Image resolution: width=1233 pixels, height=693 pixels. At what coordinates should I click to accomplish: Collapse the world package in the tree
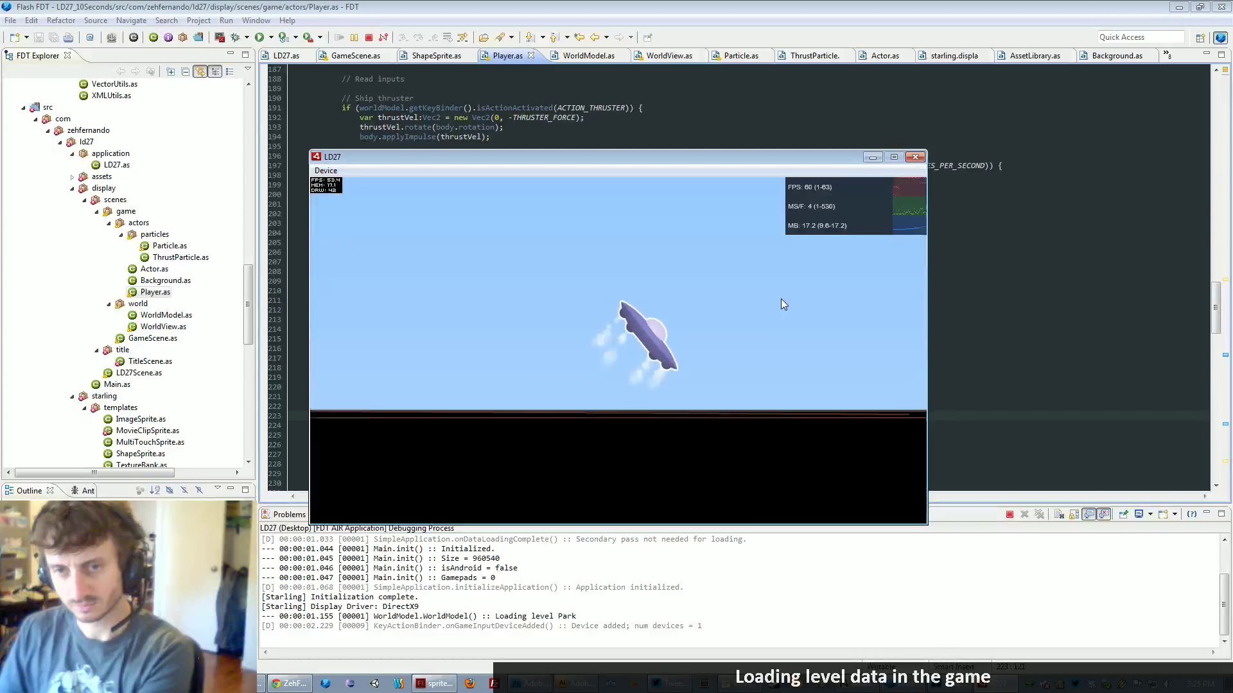[109, 304]
